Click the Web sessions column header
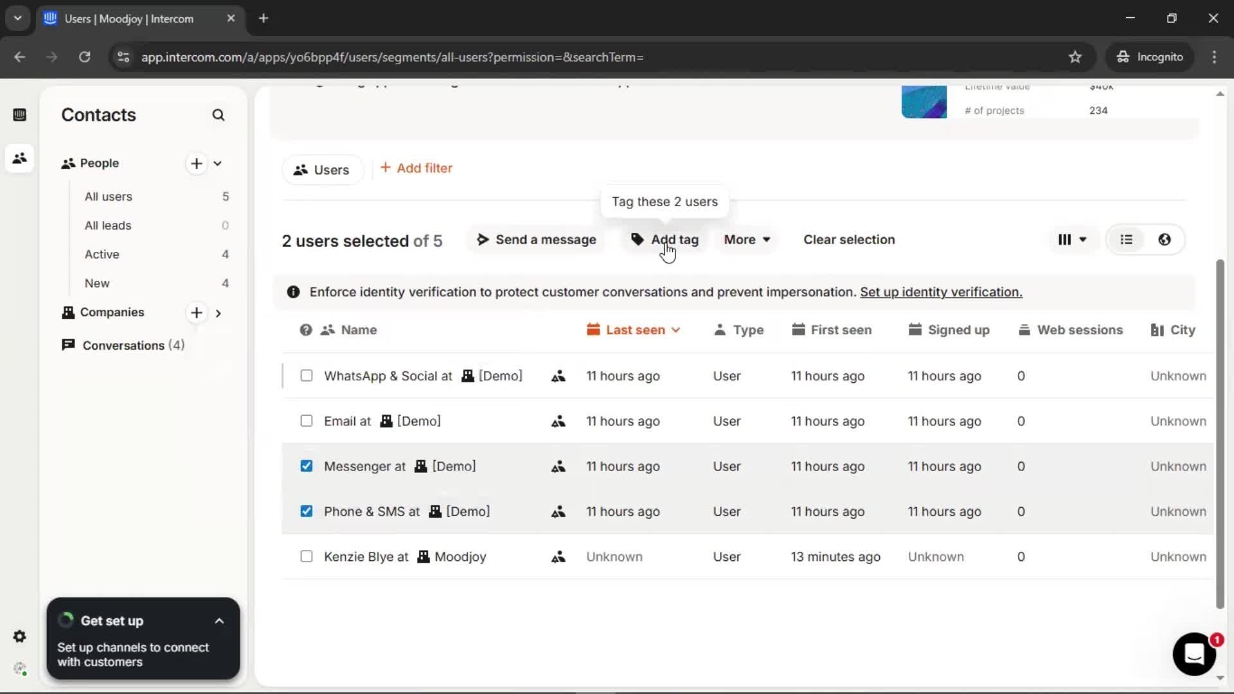Screen dimensions: 1234x694 pos(1071,330)
